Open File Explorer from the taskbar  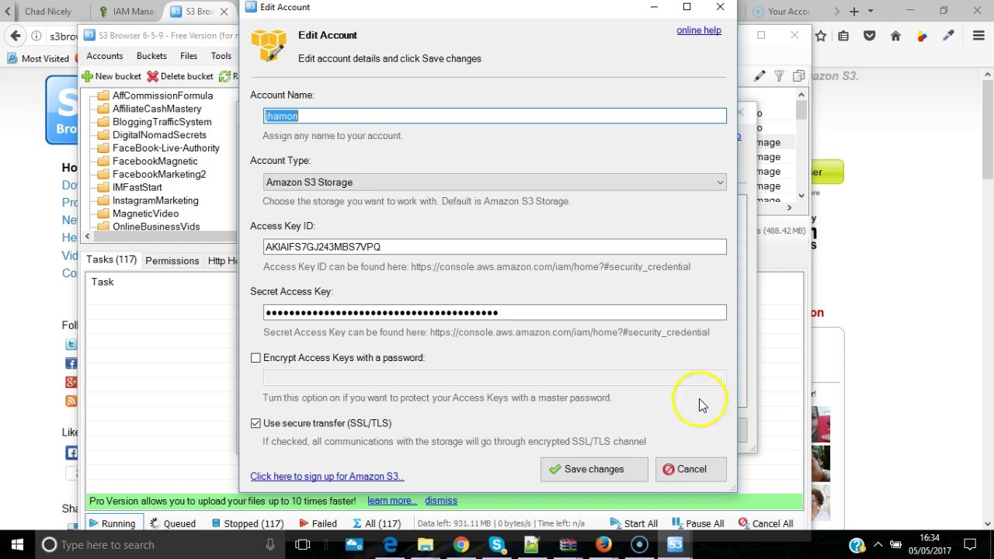point(425,545)
